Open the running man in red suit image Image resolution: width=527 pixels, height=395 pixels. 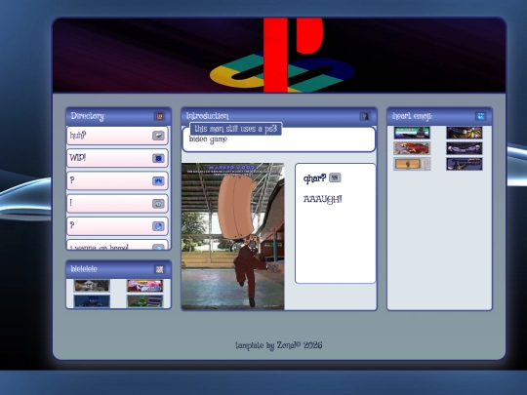[233, 236]
